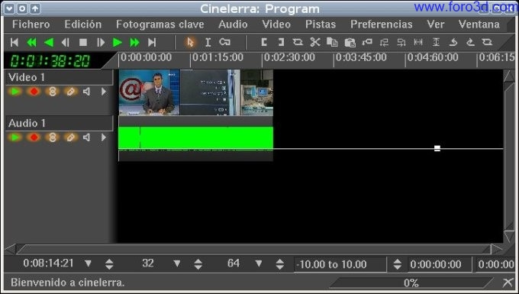Click the -10.00 to 10.00 range field
This screenshot has height=294, width=519.
pos(340,264)
